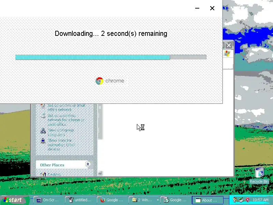The height and width of the screenshot is (205, 273).
Task: Open 'View workgroup computers' link
Action: tap(61, 133)
